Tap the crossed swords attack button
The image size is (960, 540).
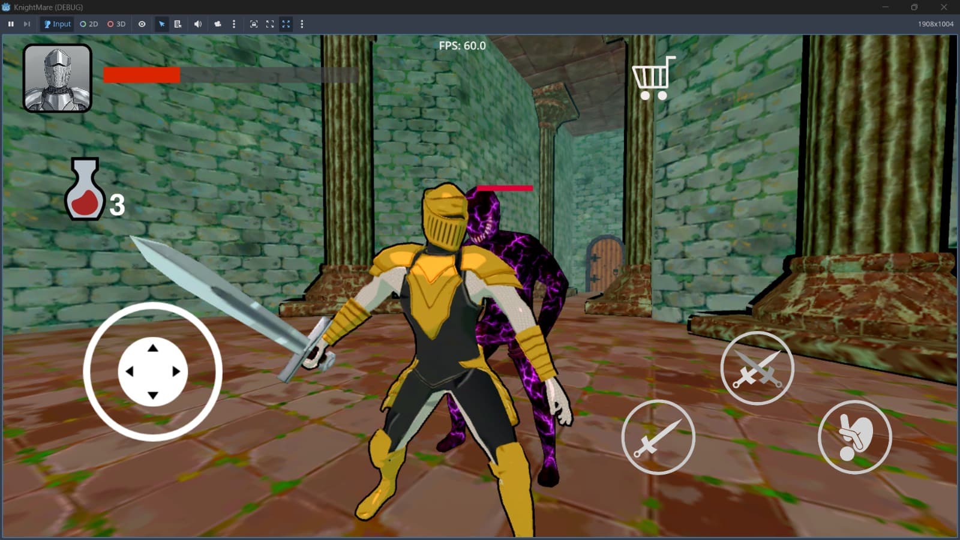tap(757, 368)
